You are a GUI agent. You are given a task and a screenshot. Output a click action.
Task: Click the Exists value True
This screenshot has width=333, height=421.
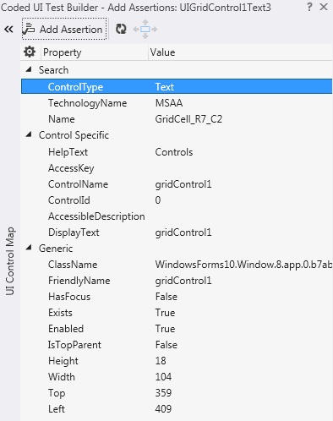[x=165, y=313]
